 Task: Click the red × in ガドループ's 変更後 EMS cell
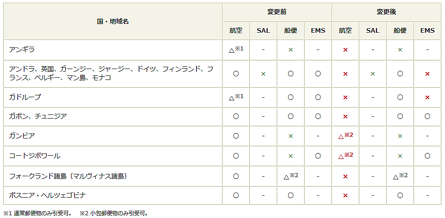click(427, 97)
